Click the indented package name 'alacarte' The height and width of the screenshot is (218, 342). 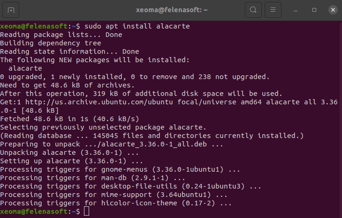[x=25, y=68]
